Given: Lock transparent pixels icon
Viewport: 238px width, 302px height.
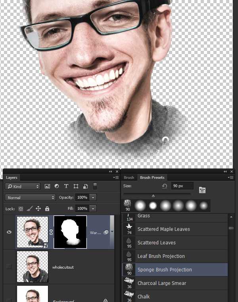Looking at the screenshot, I should click(21, 209).
